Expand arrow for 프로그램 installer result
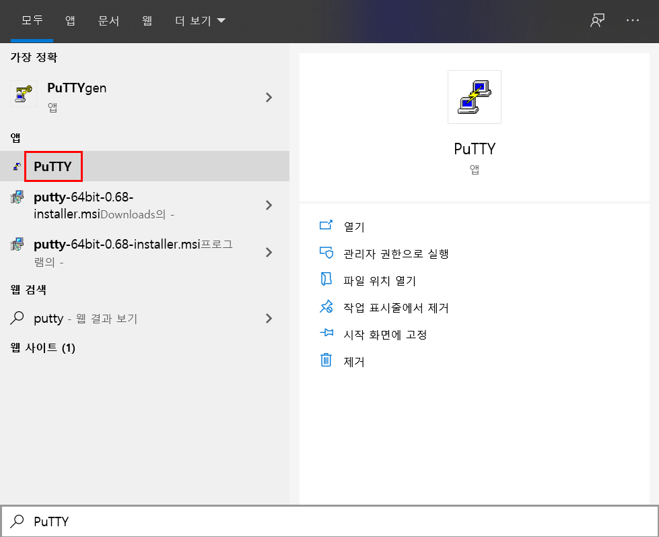This screenshot has width=659, height=537. tap(269, 252)
